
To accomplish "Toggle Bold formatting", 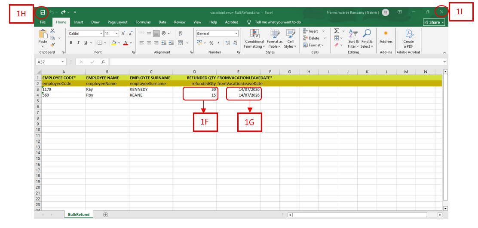I will pyautogui.click(x=71, y=43).
